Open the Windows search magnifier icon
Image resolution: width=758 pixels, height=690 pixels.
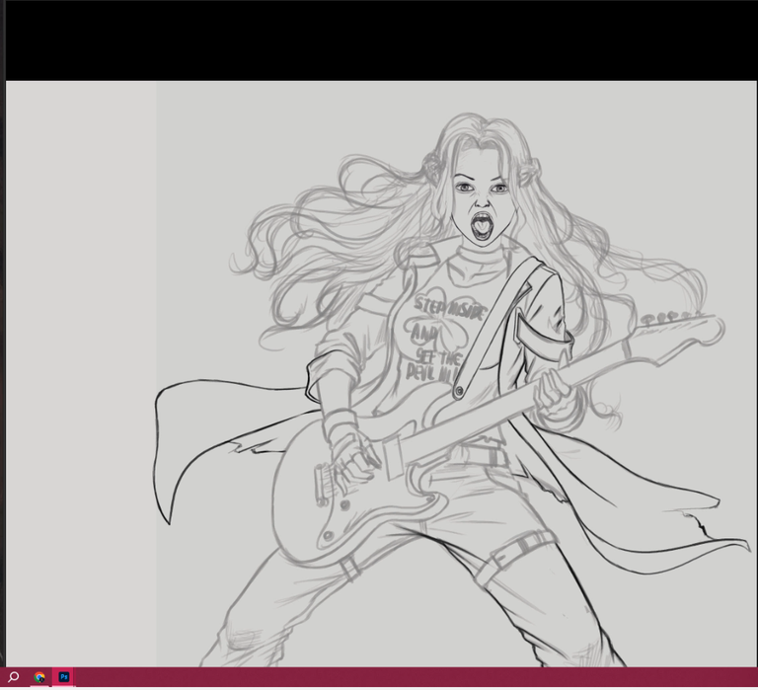14,677
